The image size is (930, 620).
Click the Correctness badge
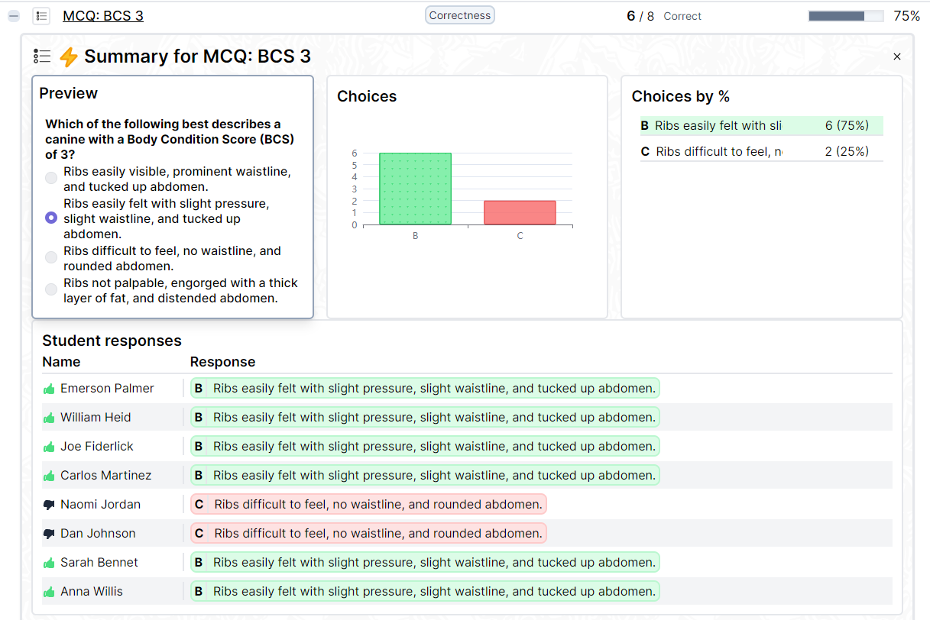(459, 15)
